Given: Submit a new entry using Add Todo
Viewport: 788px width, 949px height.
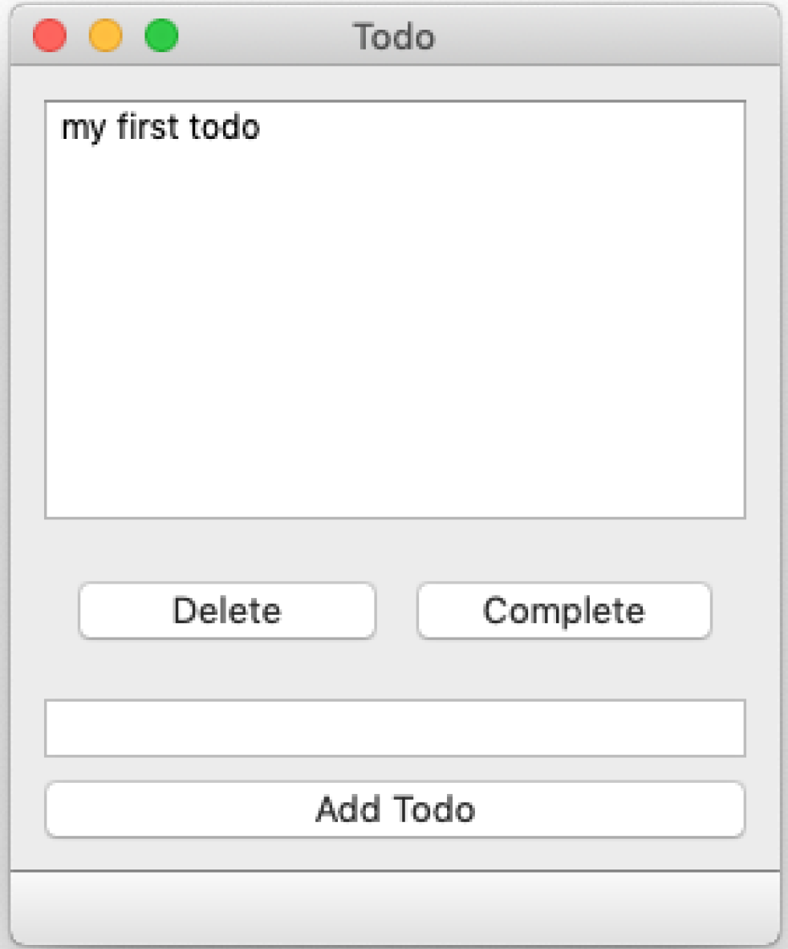Looking at the screenshot, I should [395, 810].
